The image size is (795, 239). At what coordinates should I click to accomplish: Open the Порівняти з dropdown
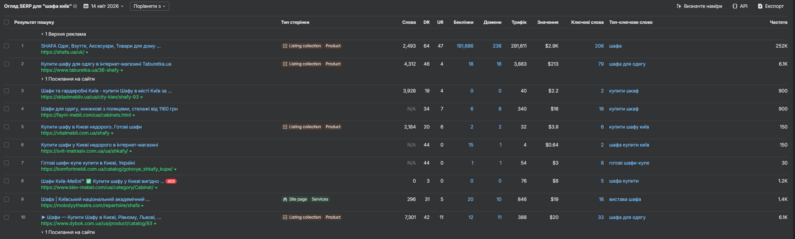pyautogui.click(x=149, y=6)
